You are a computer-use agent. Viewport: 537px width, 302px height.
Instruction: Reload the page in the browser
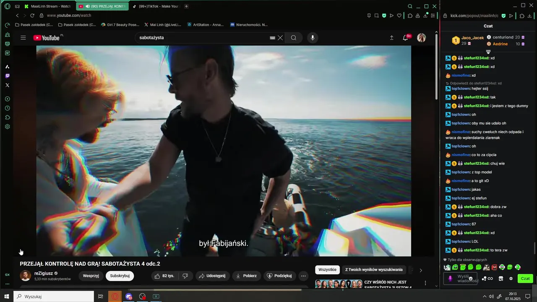(x=32, y=16)
